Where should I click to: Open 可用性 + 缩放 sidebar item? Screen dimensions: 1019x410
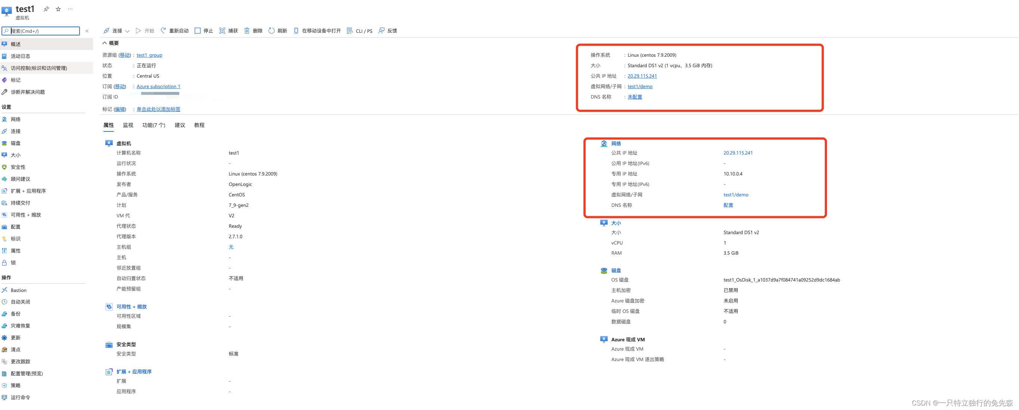click(x=46, y=215)
